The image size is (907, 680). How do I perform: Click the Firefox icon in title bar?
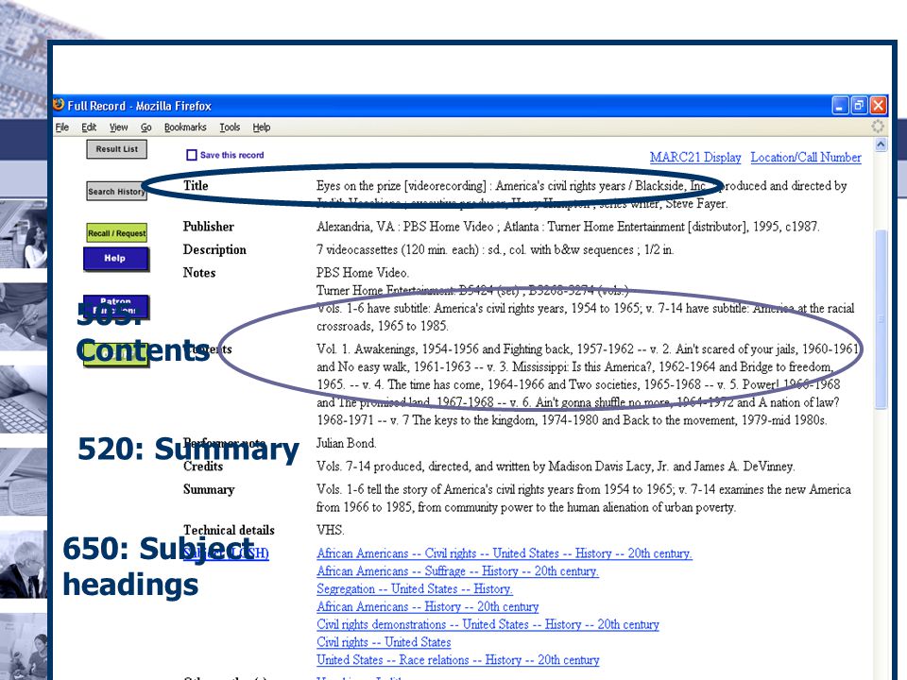click(x=59, y=105)
